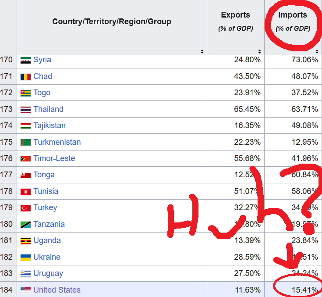Open the Uganda link
Viewport: 322px width, 297px height.
(x=47, y=241)
